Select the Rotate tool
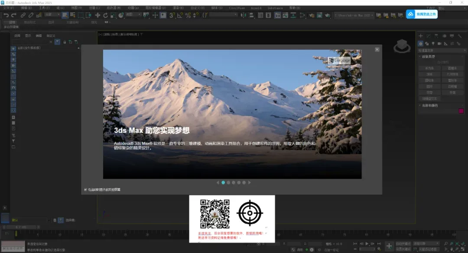The image size is (468, 253). pos(105,15)
